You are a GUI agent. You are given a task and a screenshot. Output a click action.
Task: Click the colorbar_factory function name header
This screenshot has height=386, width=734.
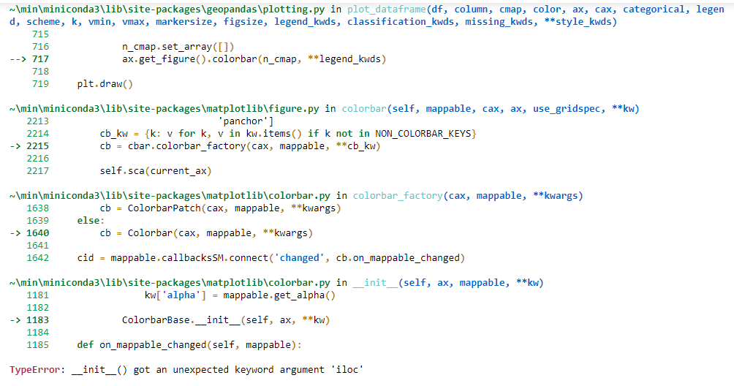(398, 196)
